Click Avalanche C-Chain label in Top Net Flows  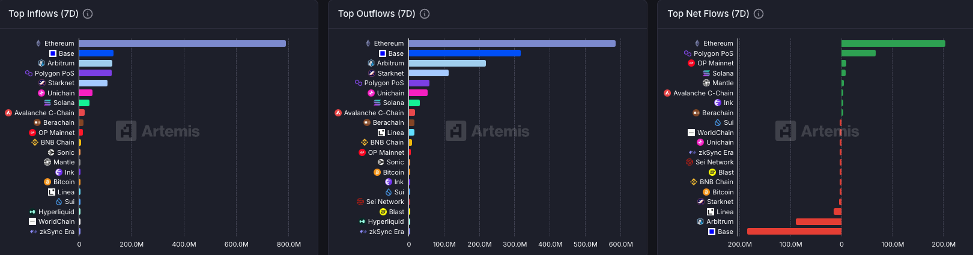pos(703,93)
